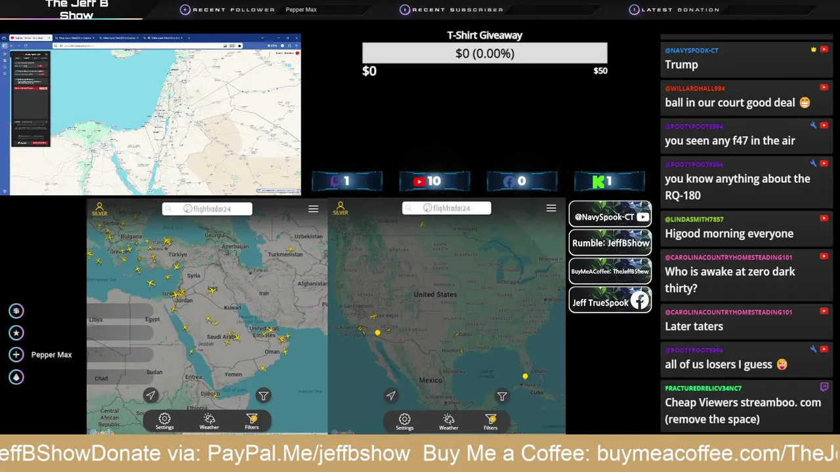
Task: Click the Facebook viewer counter showing 0
Action: point(522,182)
